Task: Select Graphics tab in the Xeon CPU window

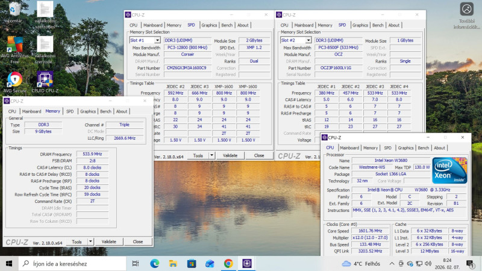Action: point(405,148)
